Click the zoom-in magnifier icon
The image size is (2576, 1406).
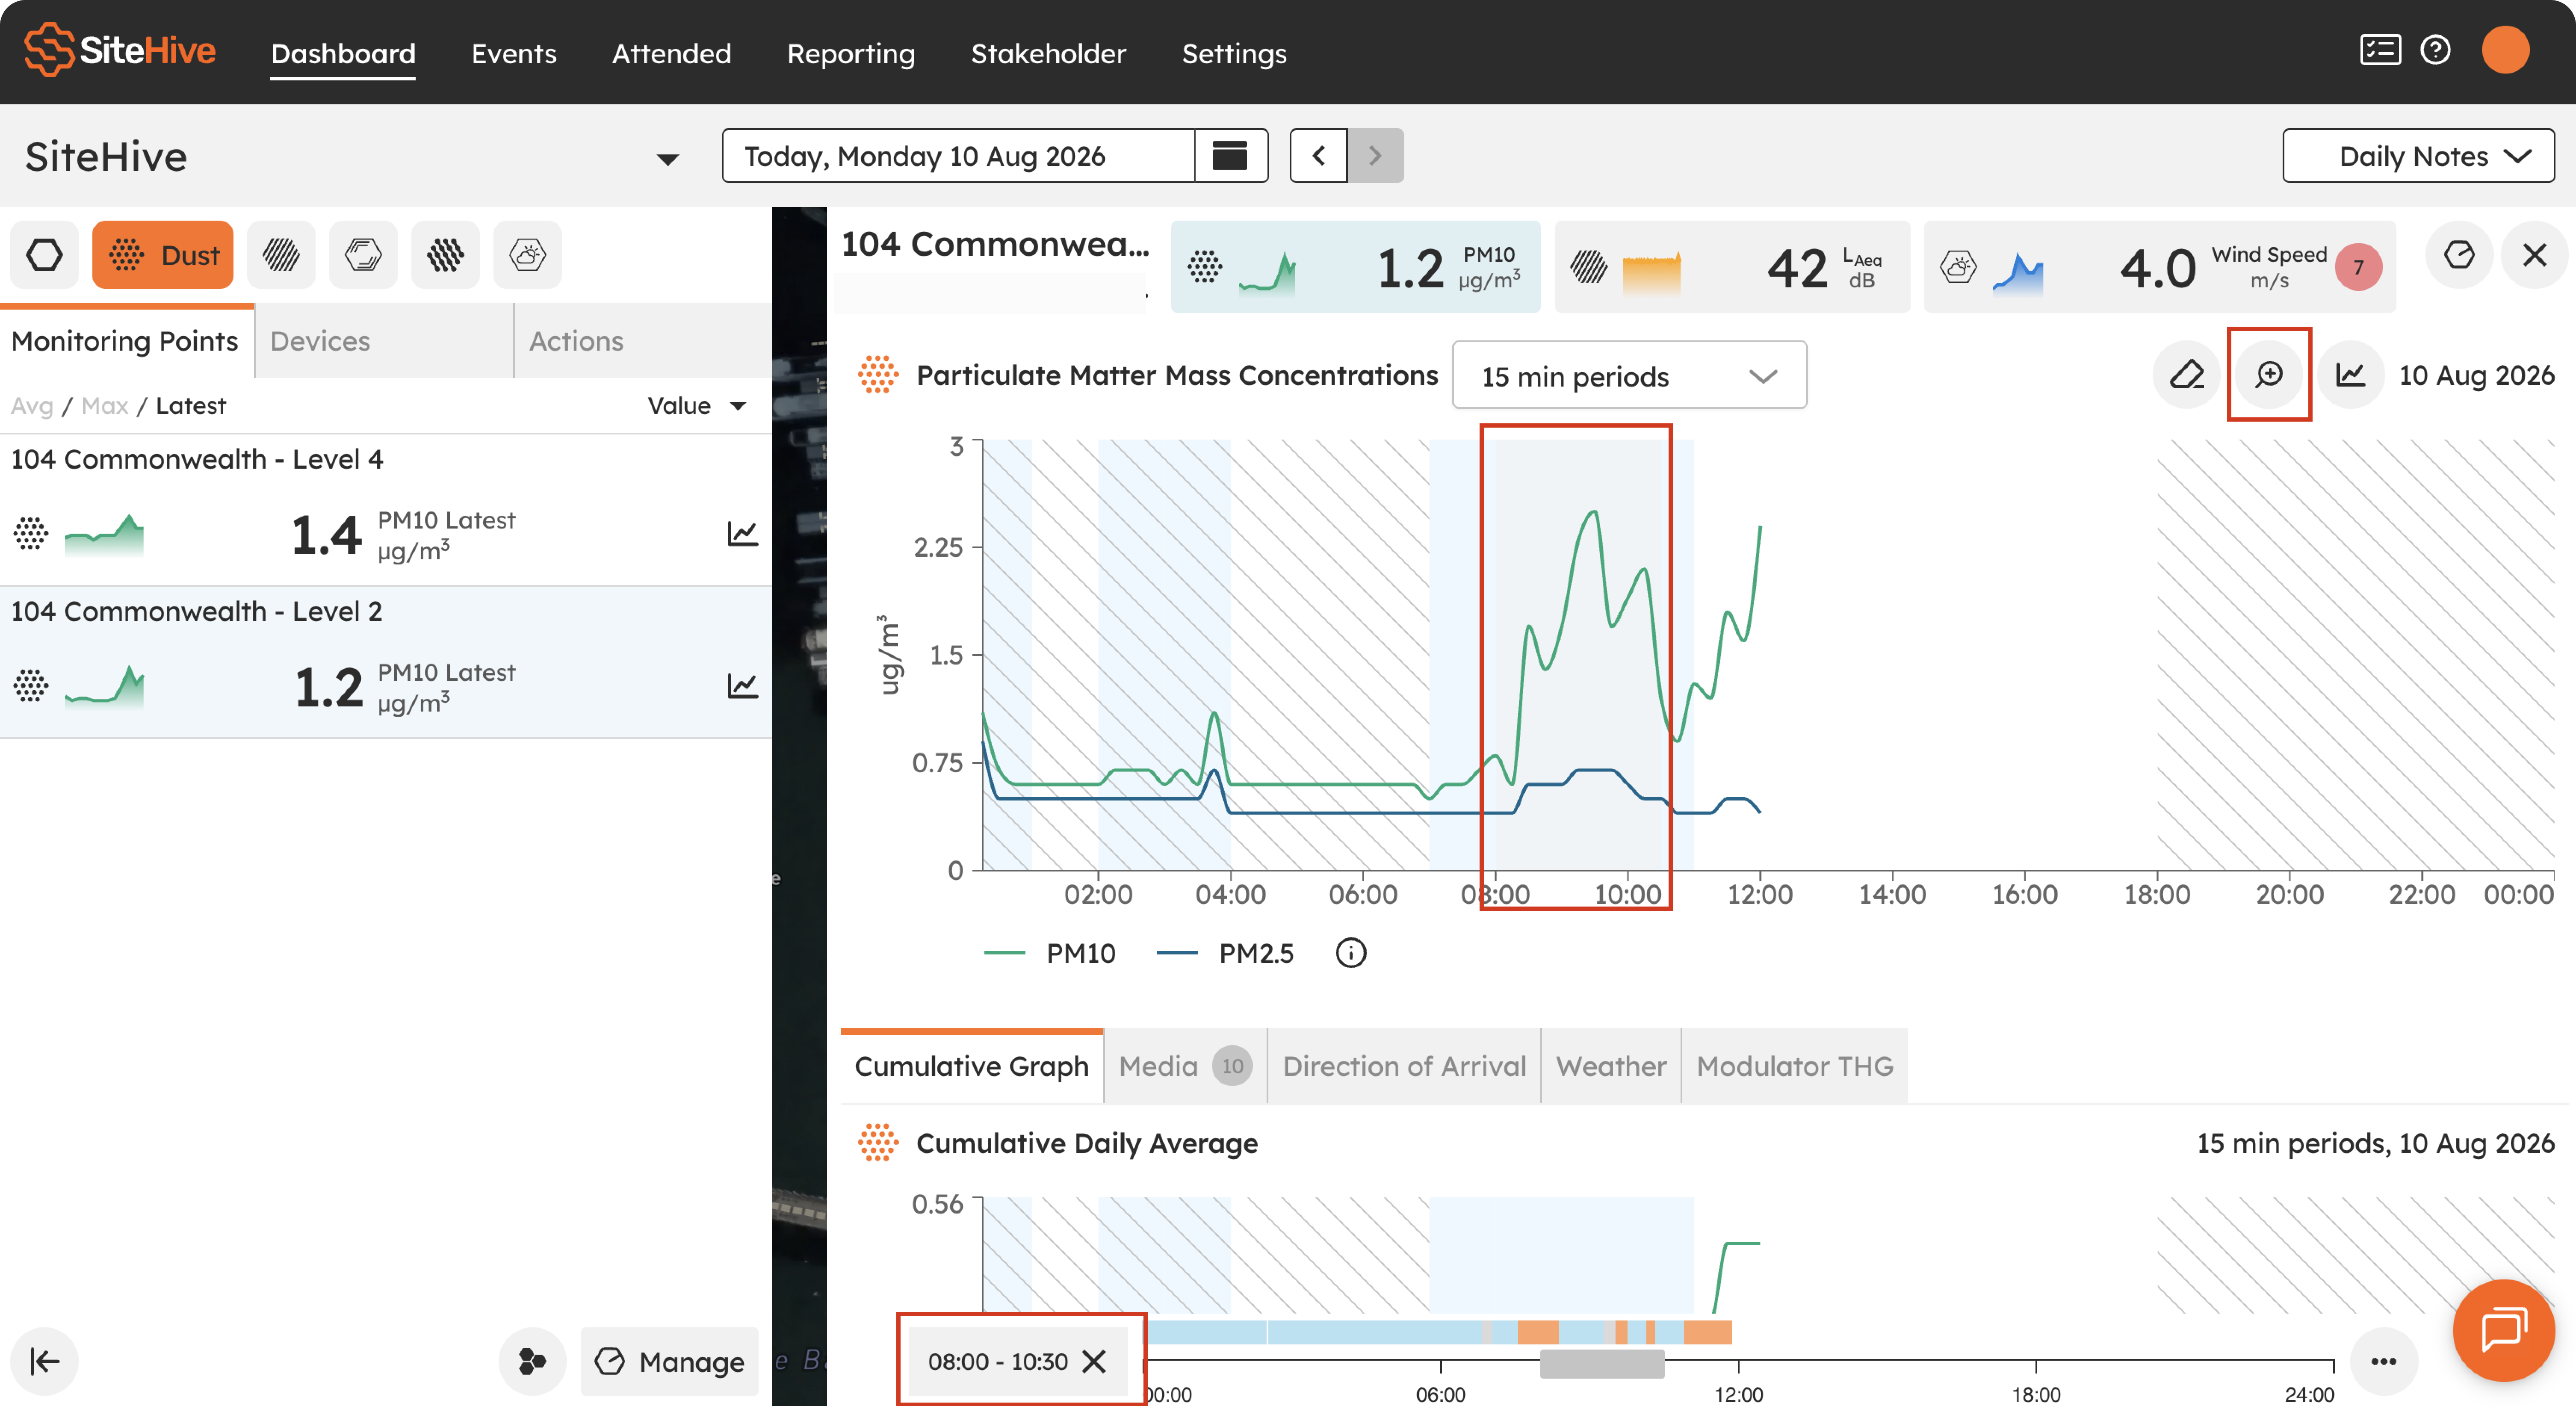point(2269,375)
